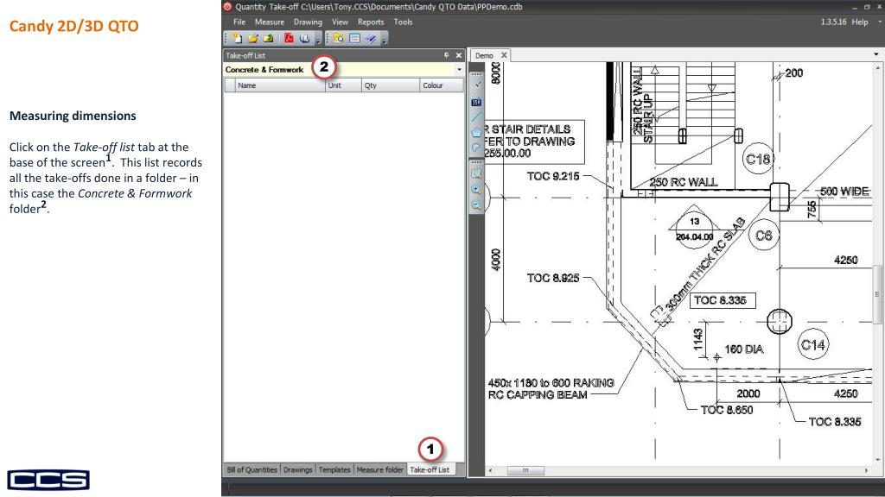This screenshot has height=497, width=885.
Task: Click the 'TOC 8.650' label on drawing
Action: [x=726, y=410]
